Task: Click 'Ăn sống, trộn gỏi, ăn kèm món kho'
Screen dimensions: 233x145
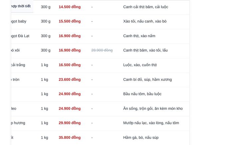Action: [x=153, y=109]
